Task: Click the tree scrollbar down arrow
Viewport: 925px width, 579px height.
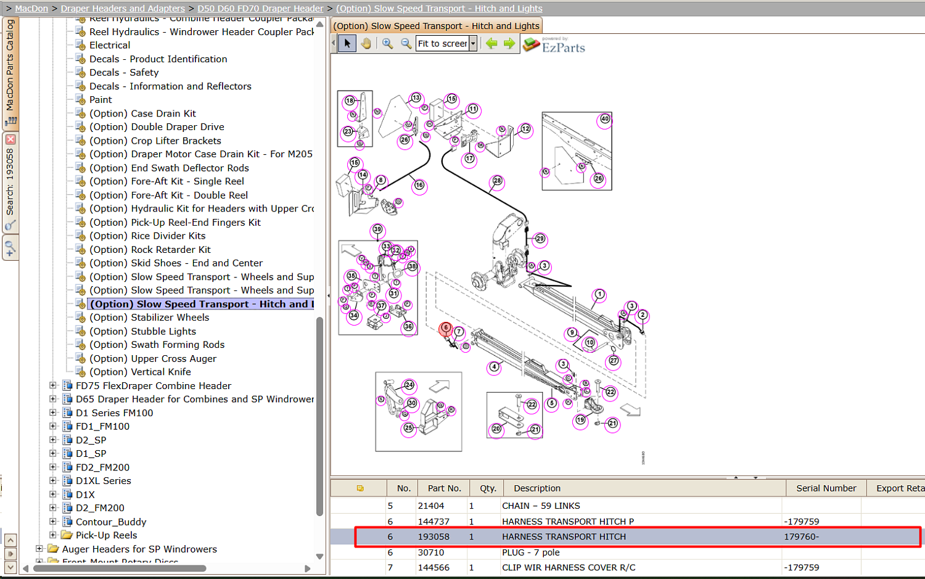Action: 319,556
